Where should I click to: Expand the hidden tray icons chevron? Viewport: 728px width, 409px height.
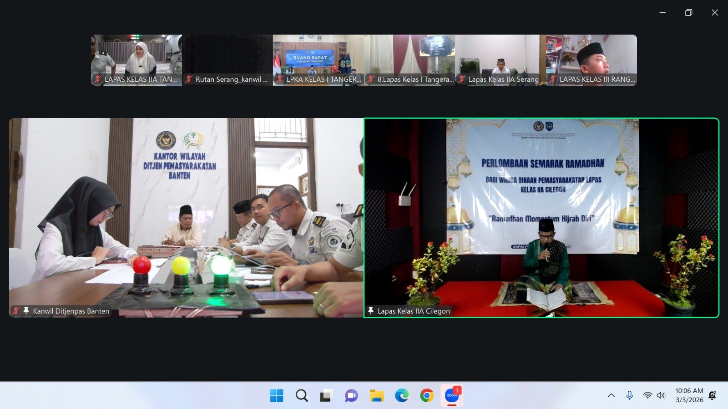click(611, 395)
